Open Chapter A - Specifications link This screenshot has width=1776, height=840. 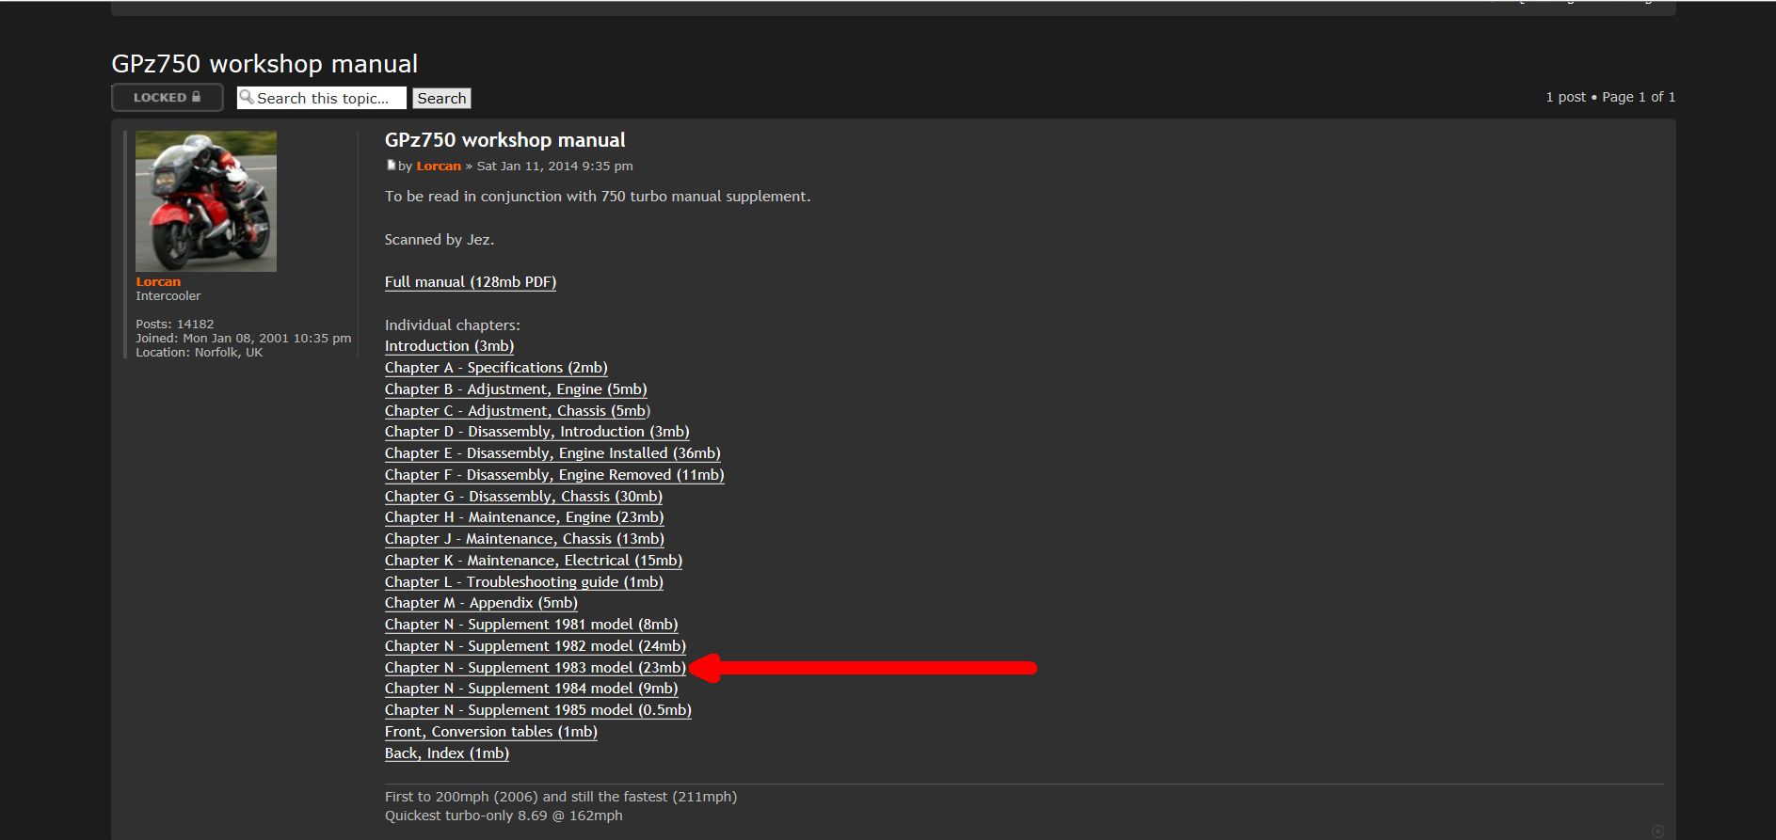click(495, 368)
